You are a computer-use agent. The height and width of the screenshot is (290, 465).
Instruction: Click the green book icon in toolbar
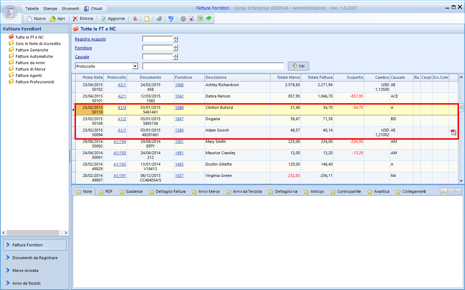click(208, 19)
